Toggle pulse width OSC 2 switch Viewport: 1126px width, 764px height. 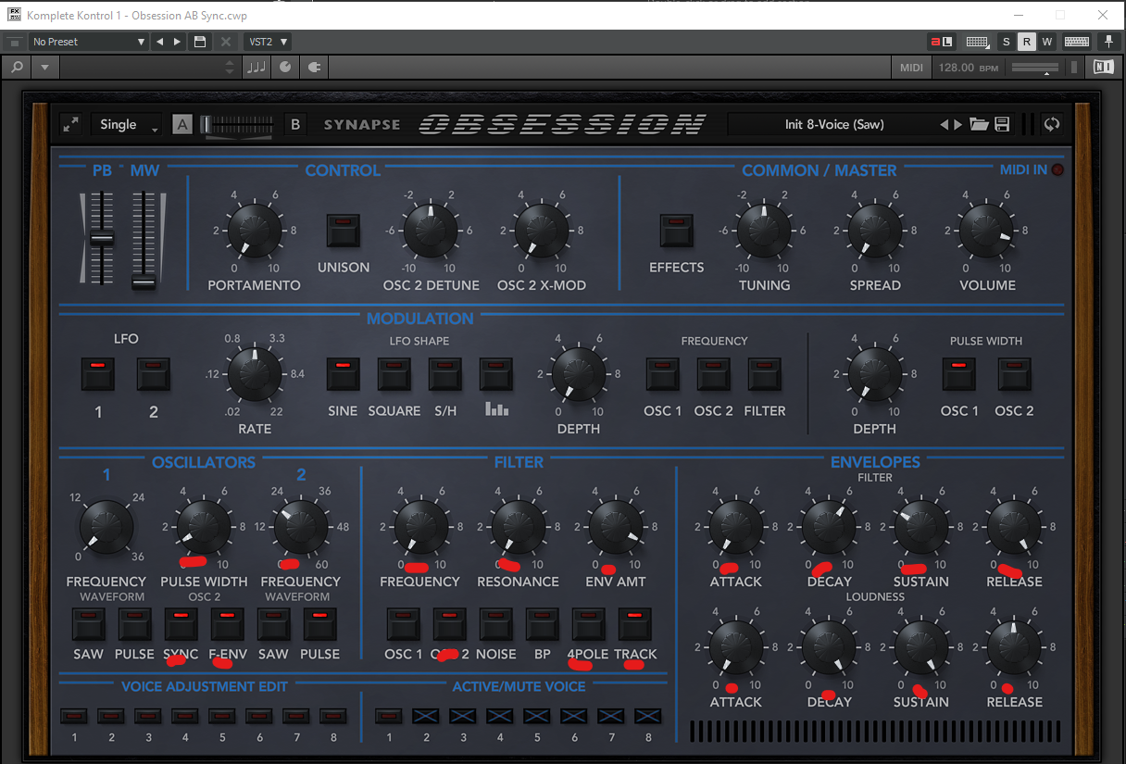click(x=1015, y=375)
